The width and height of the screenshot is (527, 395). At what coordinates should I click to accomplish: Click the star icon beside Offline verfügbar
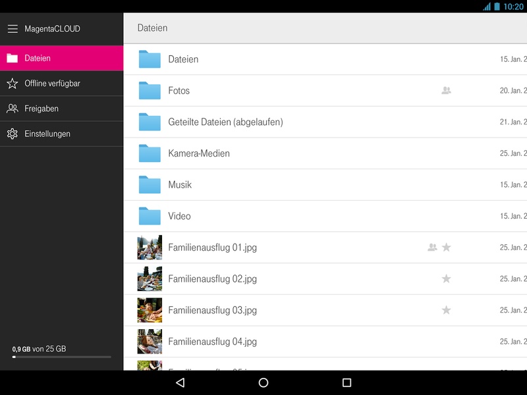pyautogui.click(x=13, y=84)
